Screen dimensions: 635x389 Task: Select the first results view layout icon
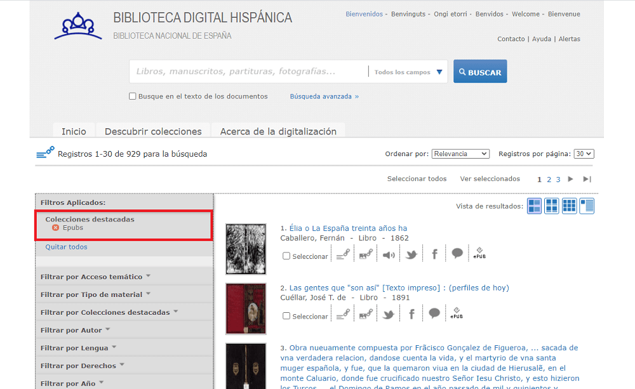coord(534,206)
